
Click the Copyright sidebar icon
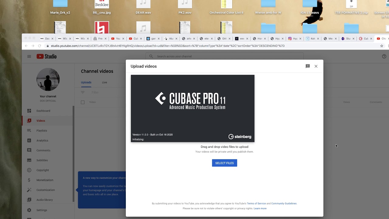(x=29, y=170)
